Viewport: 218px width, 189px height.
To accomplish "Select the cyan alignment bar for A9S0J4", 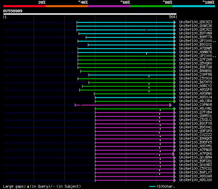I will click(135, 97).
